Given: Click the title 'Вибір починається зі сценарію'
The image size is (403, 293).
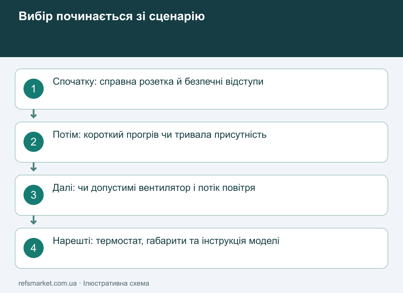Looking at the screenshot, I should coord(112,16).
